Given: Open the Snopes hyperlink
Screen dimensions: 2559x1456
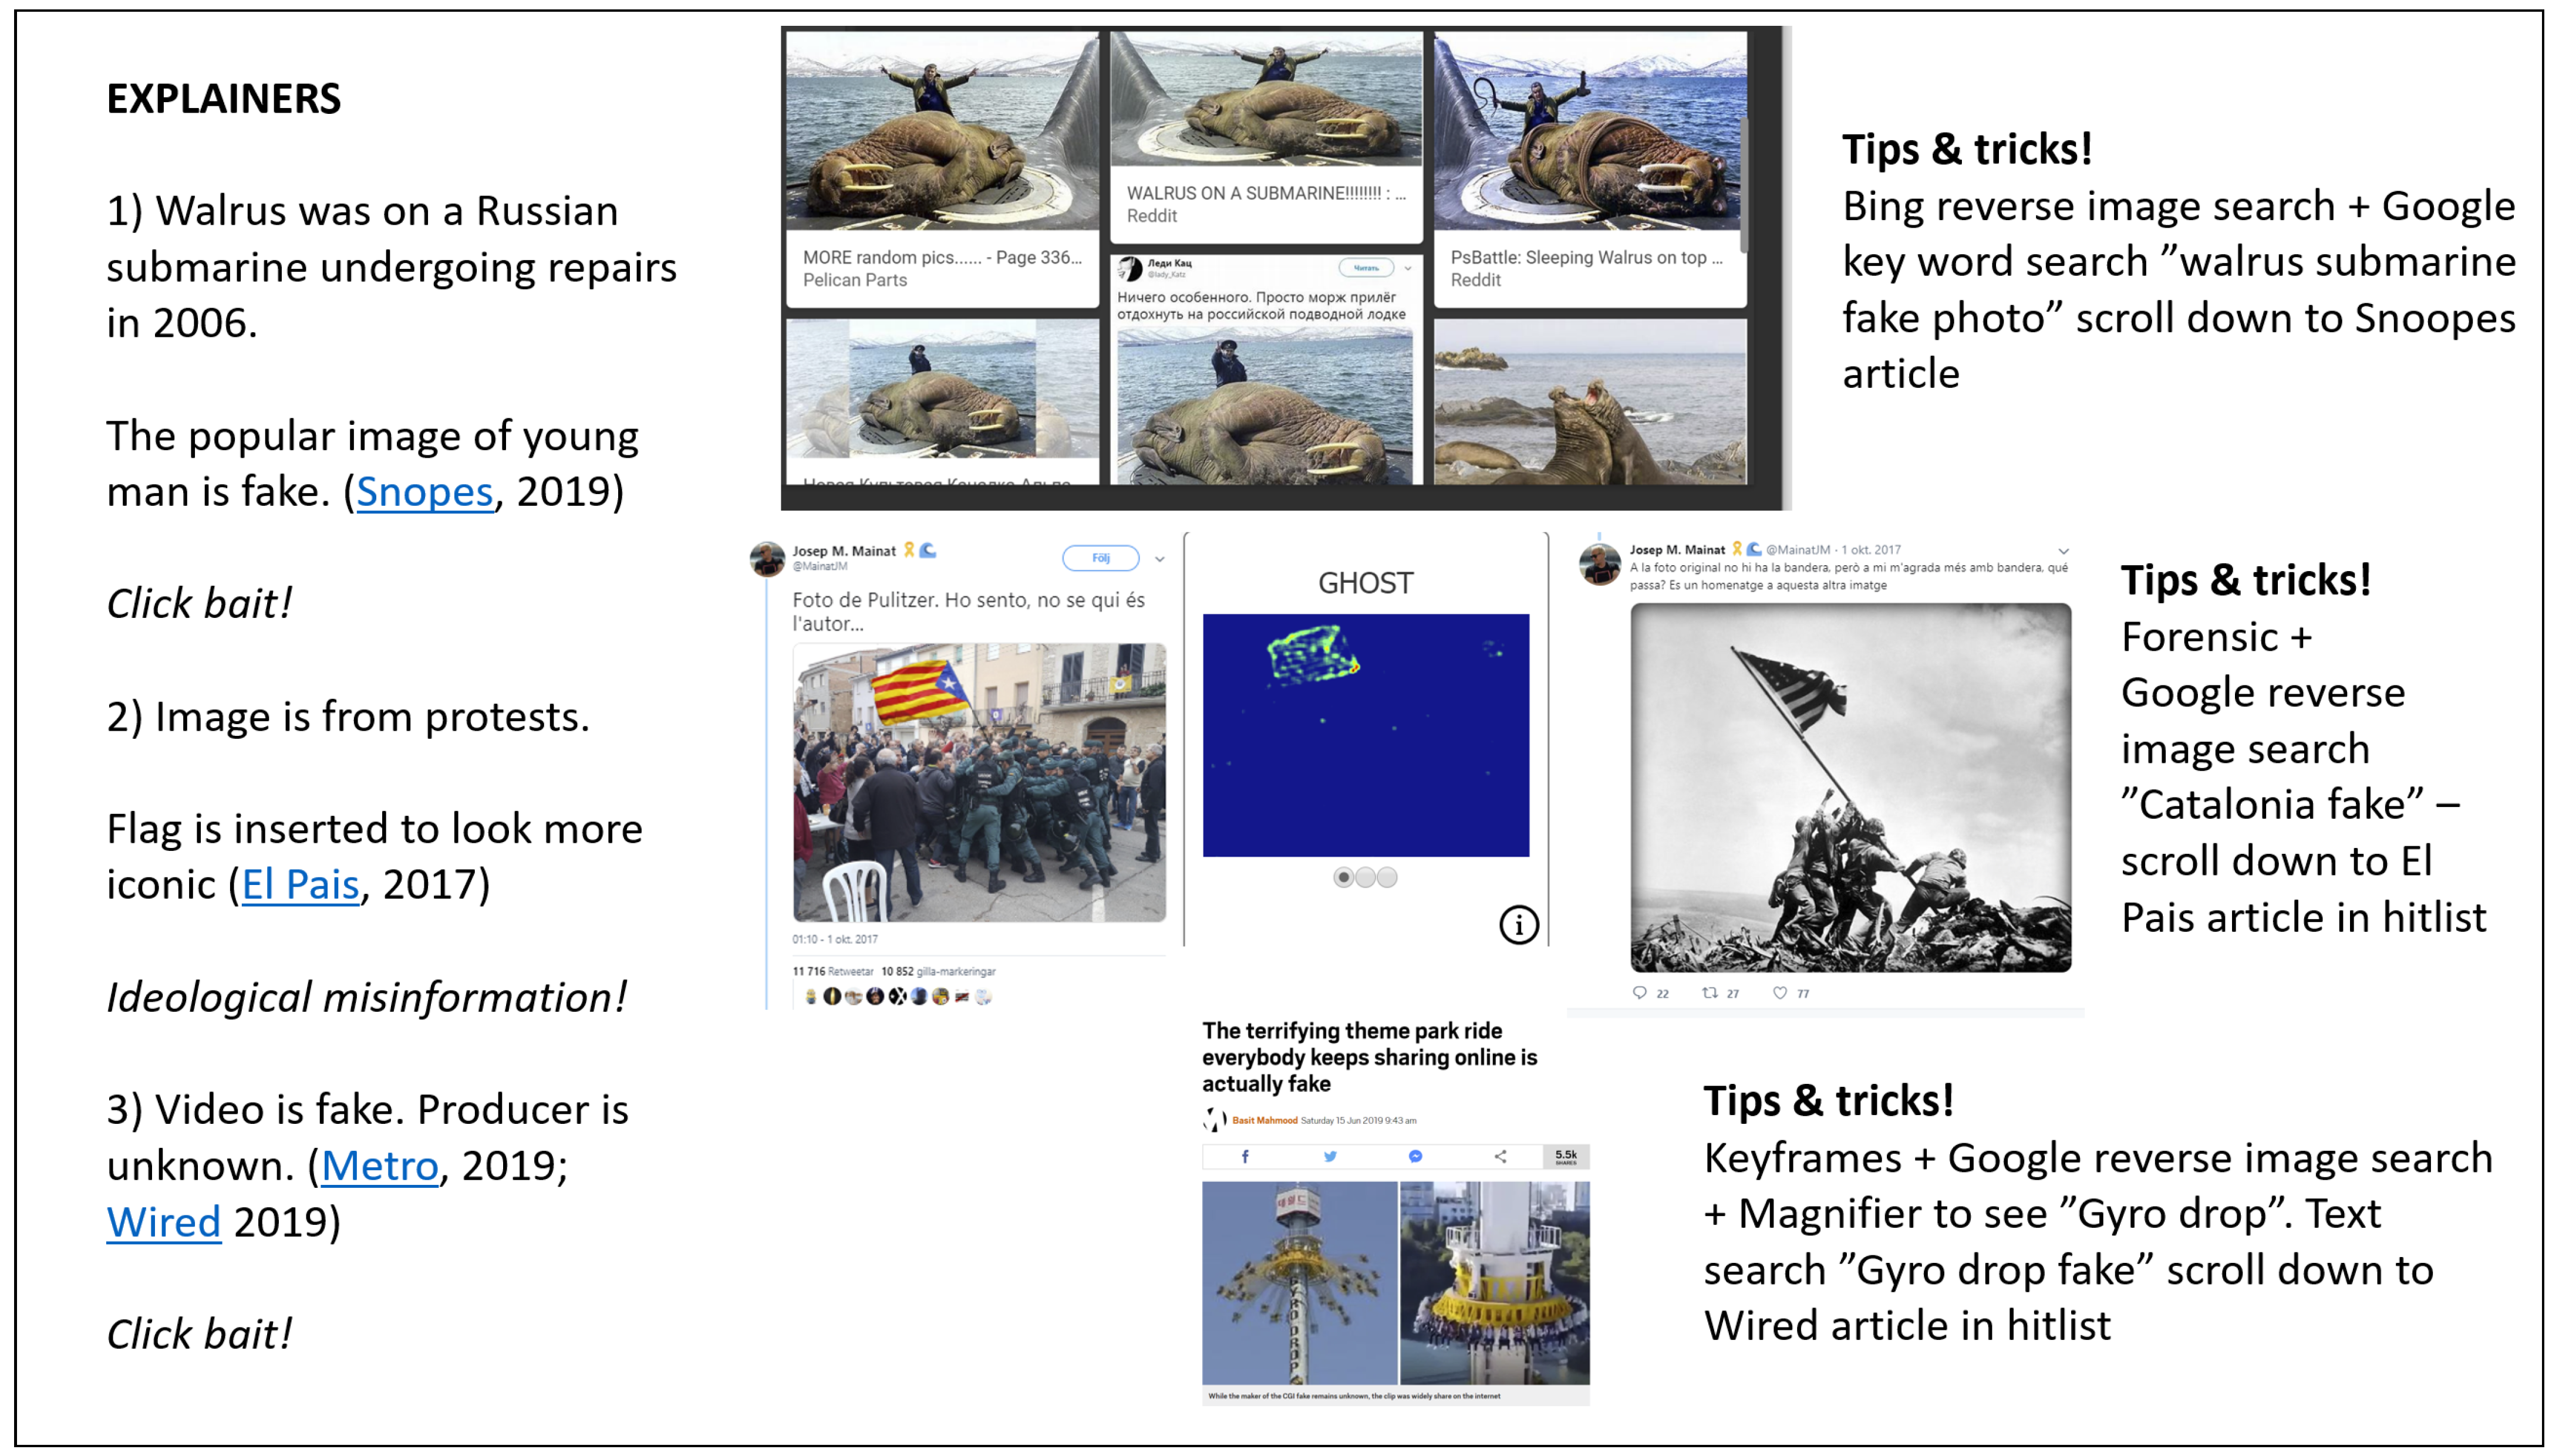Looking at the screenshot, I should coord(424,492).
